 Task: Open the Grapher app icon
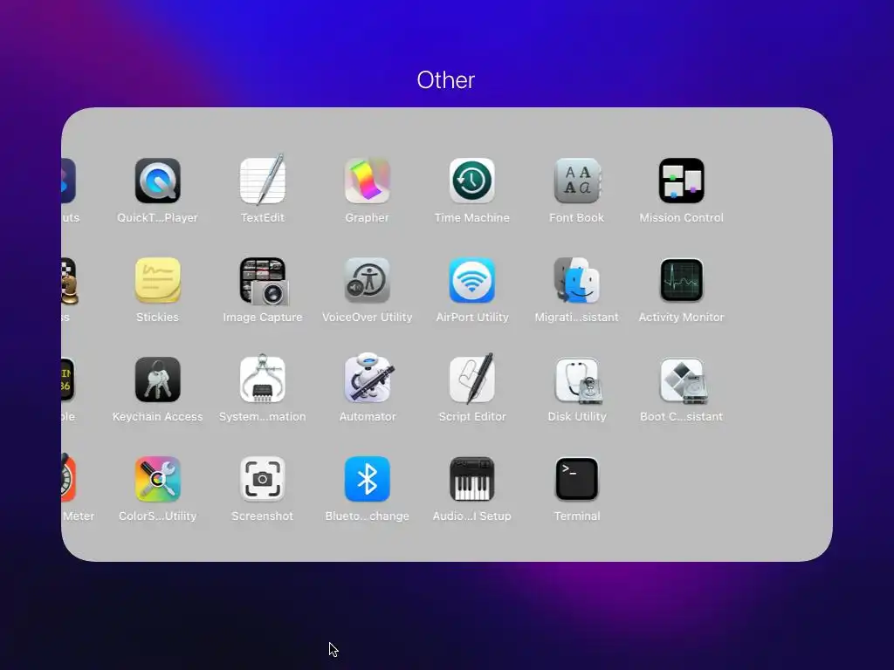(x=368, y=181)
